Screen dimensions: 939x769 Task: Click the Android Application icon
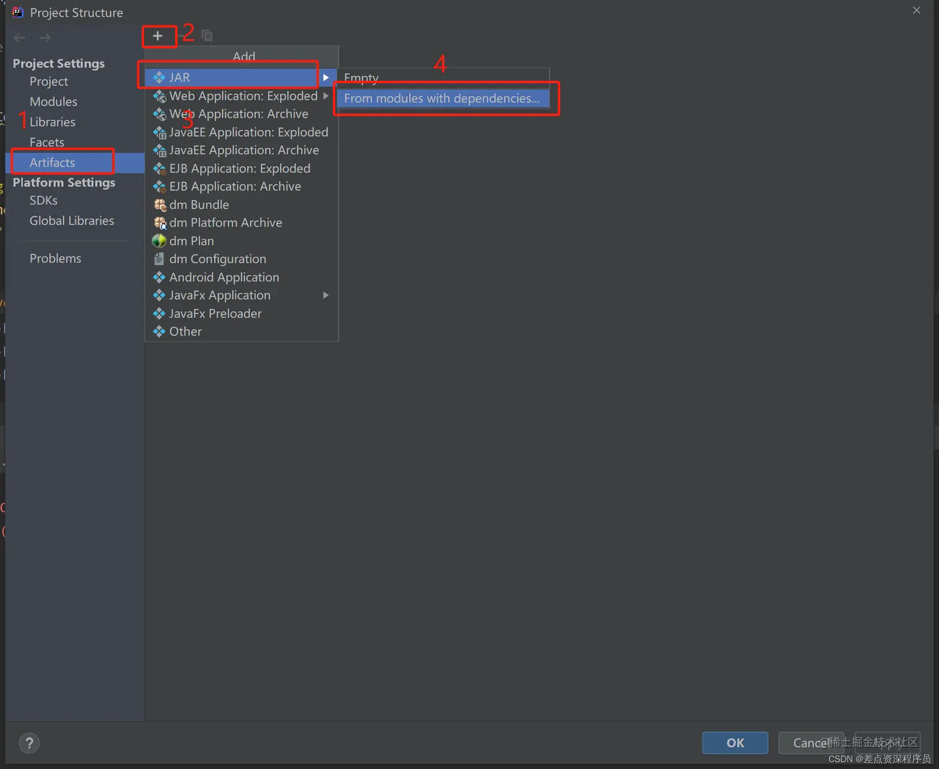159,277
